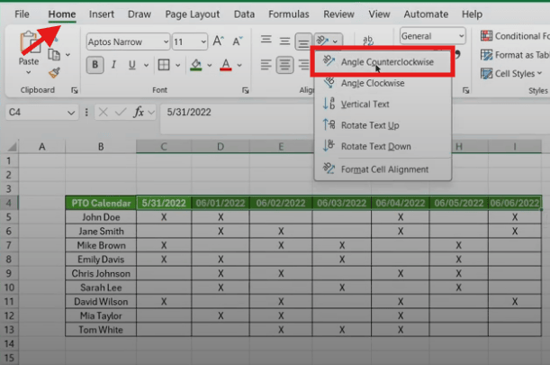Click the Decrease Font Size icon
The width and height of the screenshot is (550, 365).
(x=238, y=41)
